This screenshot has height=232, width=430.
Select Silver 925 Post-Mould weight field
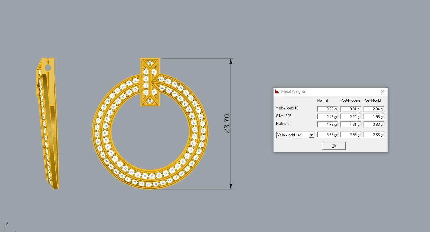[374, 117]
